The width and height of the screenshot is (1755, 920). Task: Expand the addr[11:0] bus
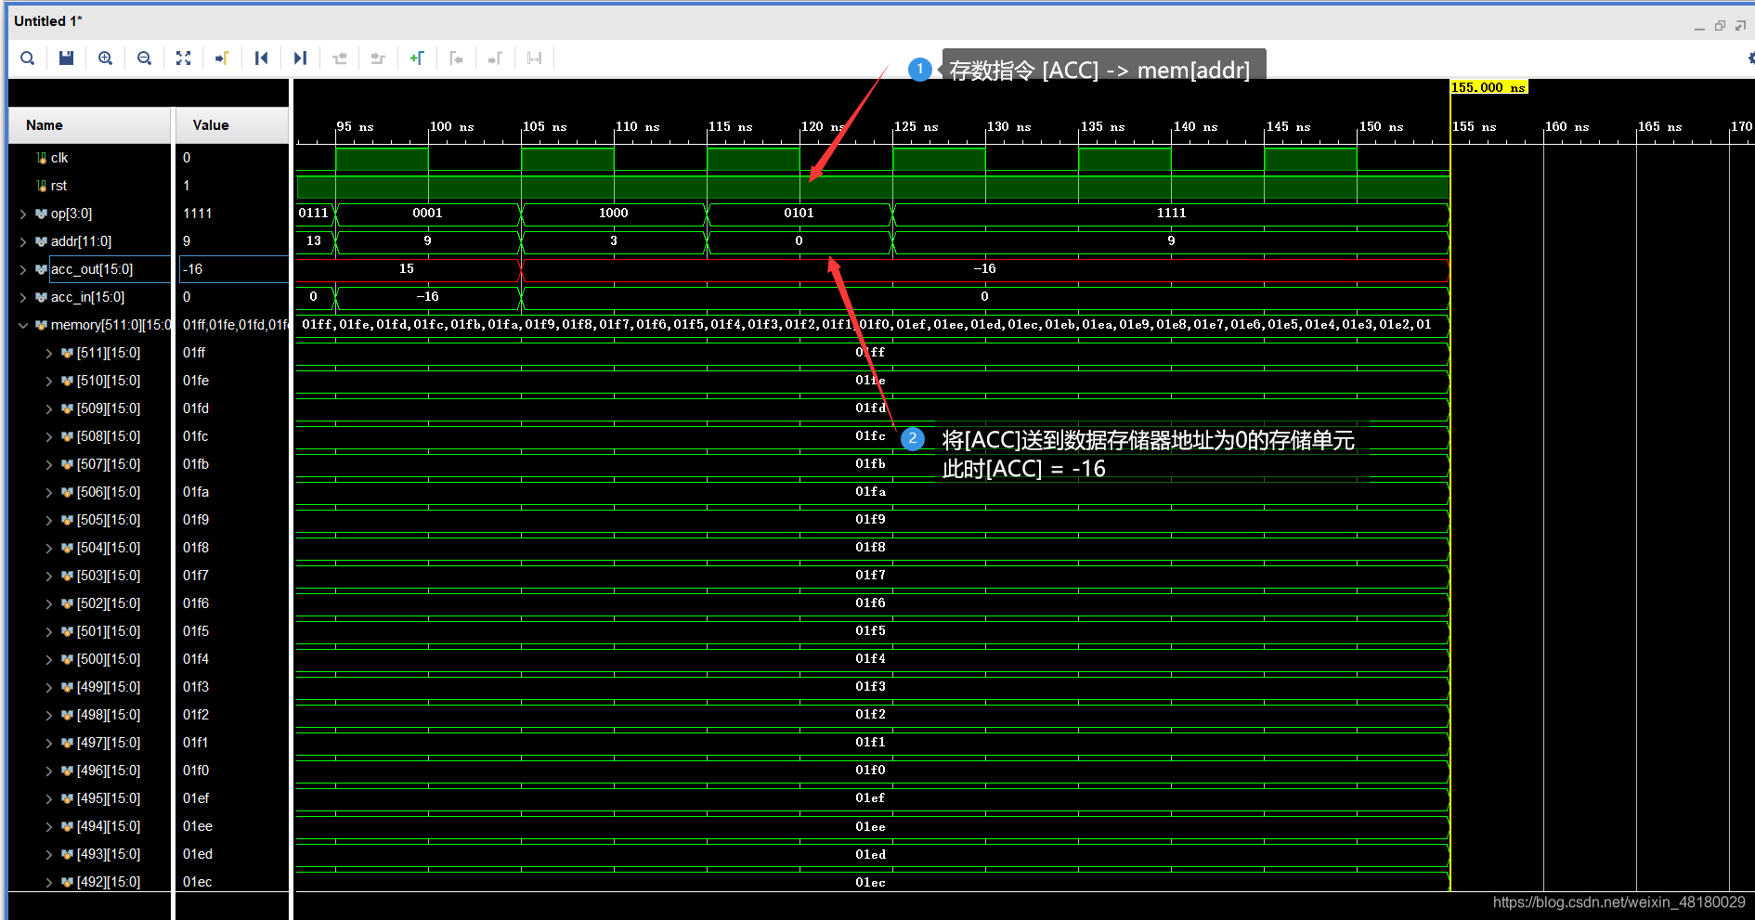tap(23, 241)
